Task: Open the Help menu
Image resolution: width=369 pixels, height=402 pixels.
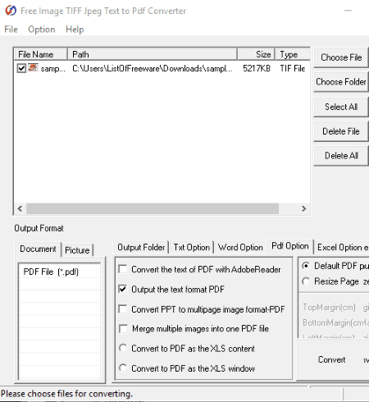Action: point(75,30)
